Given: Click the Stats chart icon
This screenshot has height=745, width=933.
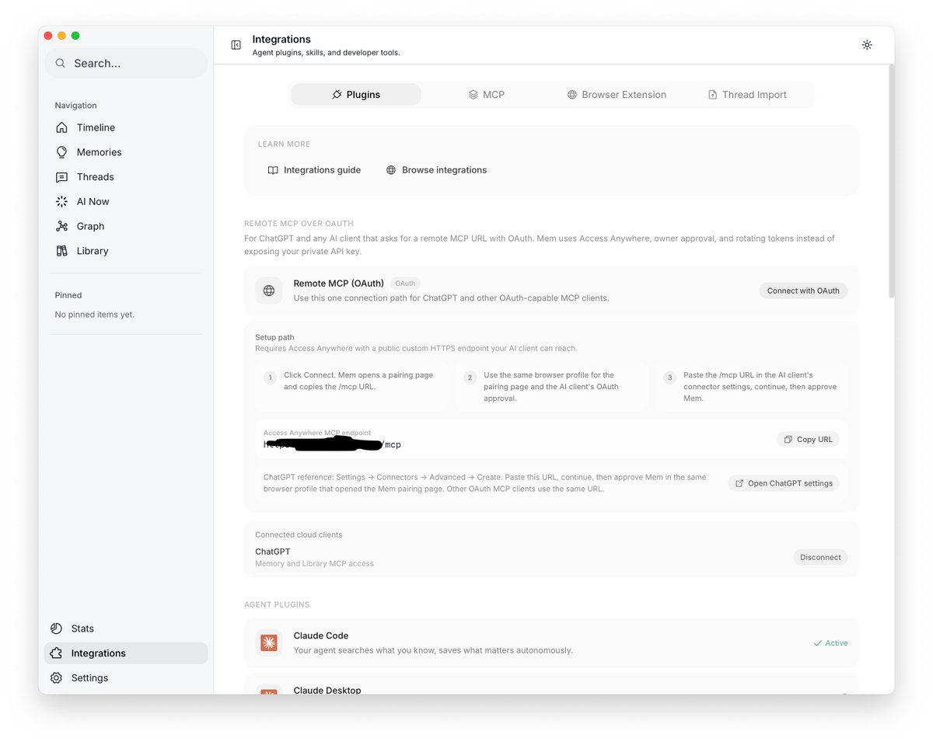Looking at the screenshot, I should (x=56, y=628).
